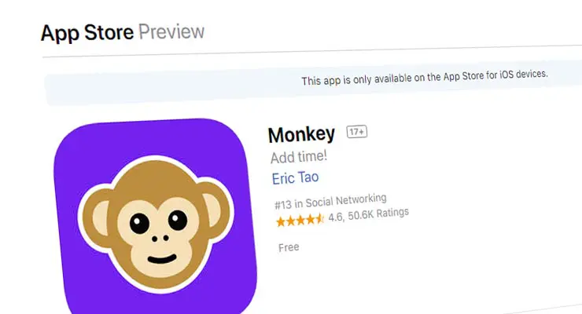Click the monkey's left ear in the icon
This screenshot has height=314, width=582.
point(98,219)
